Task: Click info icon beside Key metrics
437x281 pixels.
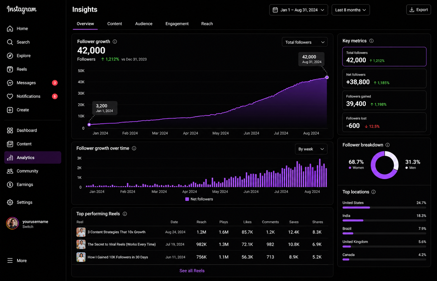Action: [371, 41]
